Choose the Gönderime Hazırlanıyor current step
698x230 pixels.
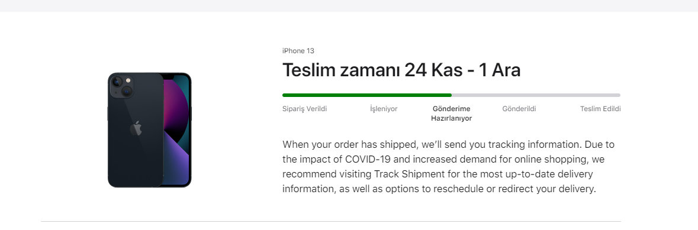pos(451,114)
